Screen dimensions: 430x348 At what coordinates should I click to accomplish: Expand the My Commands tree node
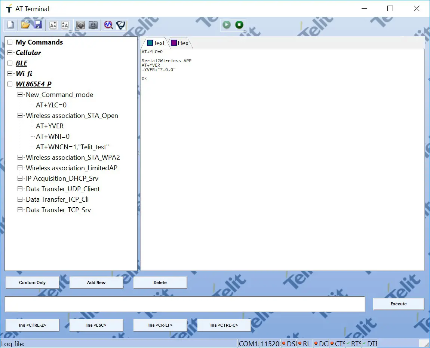(x=10, y=42)
